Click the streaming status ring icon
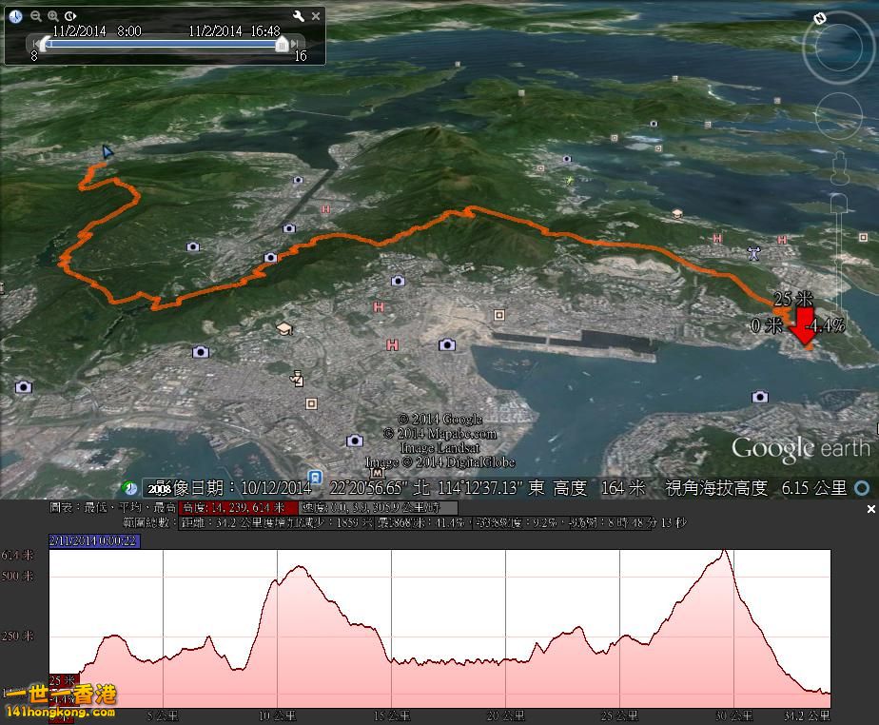The width and height of the screenshot is (879, 725). point(862,488)
